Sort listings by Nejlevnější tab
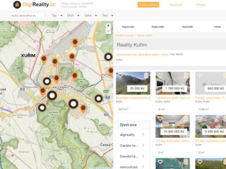 pyautogui.click(x=158, y=27)
